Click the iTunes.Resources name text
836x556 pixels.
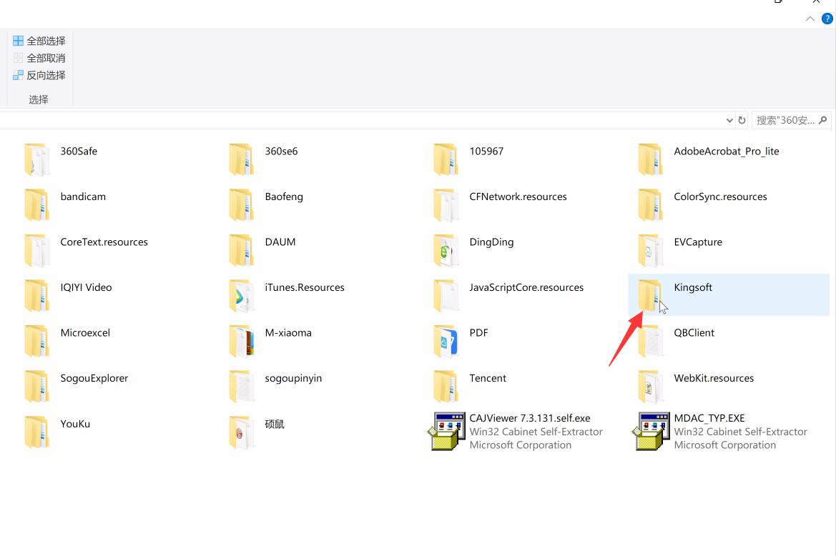tap(305, 287)
